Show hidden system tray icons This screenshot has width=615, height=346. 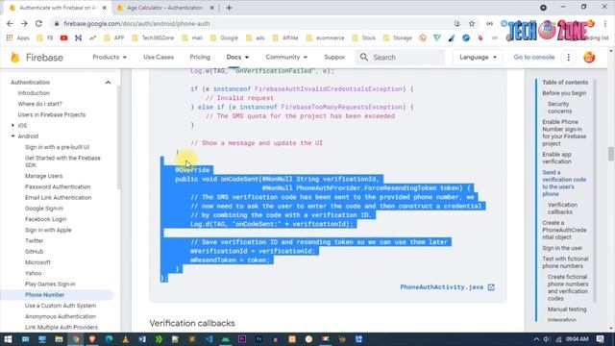(x=536, y=339)
